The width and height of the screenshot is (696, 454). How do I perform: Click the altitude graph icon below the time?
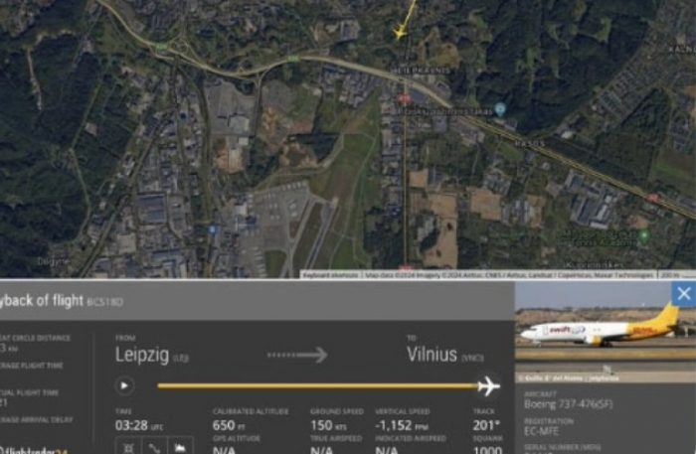(180, 448)
